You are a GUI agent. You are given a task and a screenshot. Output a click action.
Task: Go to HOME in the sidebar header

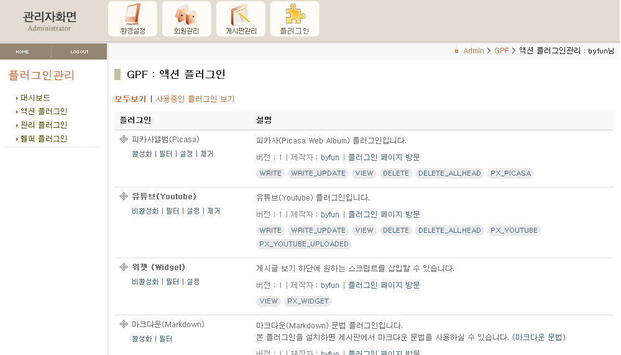coord(22,52)
